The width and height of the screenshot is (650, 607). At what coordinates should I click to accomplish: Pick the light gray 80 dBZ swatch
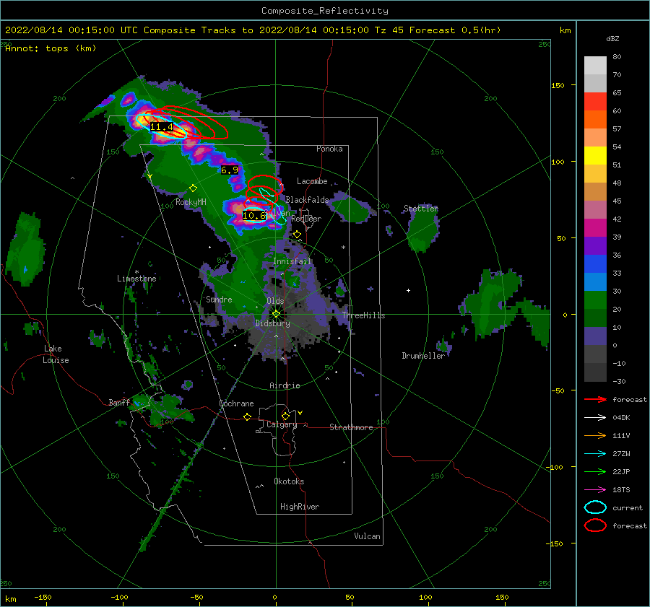tap(595, 65)
